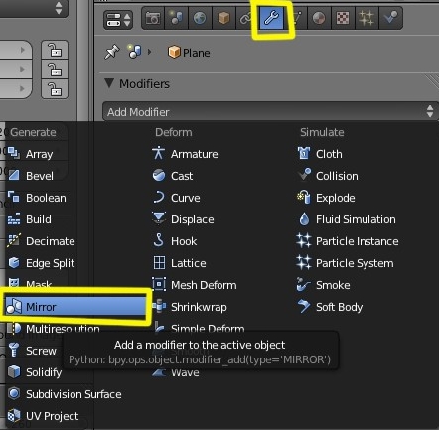
Task: Toggle the middle lock button
Action: click(x=55, y=70)
